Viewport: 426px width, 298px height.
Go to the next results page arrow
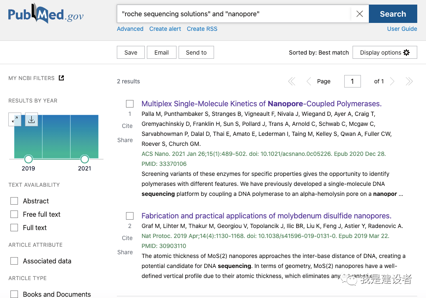tap(392, 81)
